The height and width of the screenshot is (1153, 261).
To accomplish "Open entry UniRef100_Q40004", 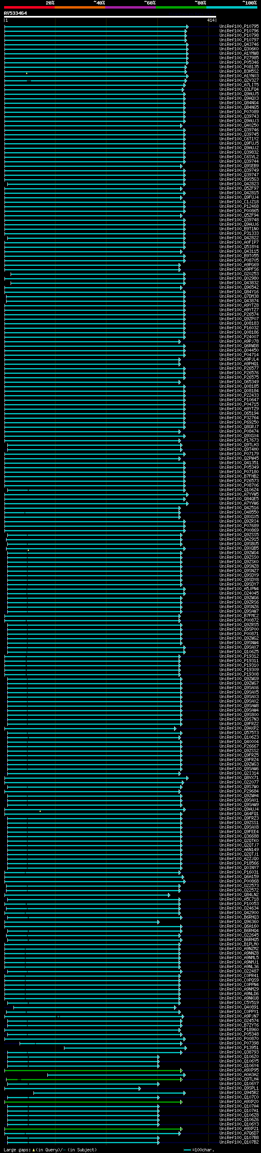I will coord(239,741).
